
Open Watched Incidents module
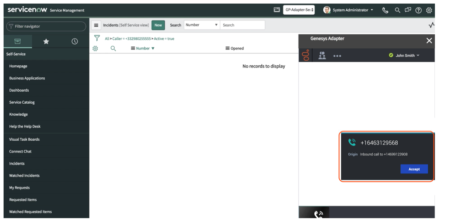click(x=24, y=176)
